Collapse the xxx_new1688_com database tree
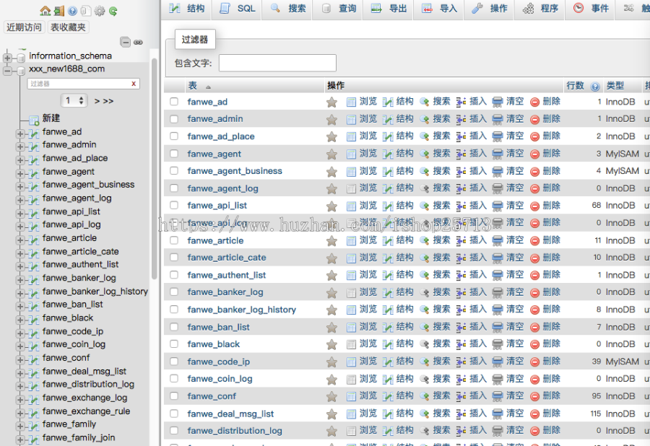 (8, 70)
